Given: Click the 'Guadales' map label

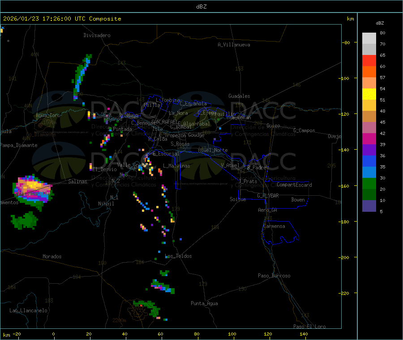Looking at the screenshot, I should pyautogui.click(x=239, y=96).
